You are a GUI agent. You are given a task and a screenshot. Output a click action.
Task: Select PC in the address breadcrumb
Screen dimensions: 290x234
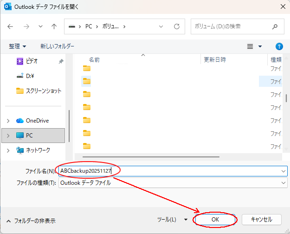(89, 26)
